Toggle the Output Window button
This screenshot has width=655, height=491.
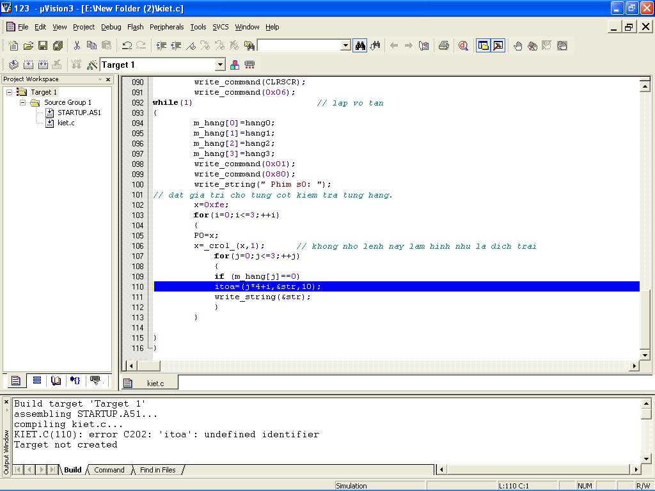pos(498,45)
